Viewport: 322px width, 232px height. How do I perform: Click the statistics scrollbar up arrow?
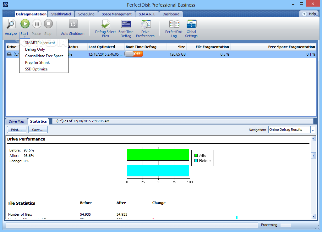[x=313, y=138]
